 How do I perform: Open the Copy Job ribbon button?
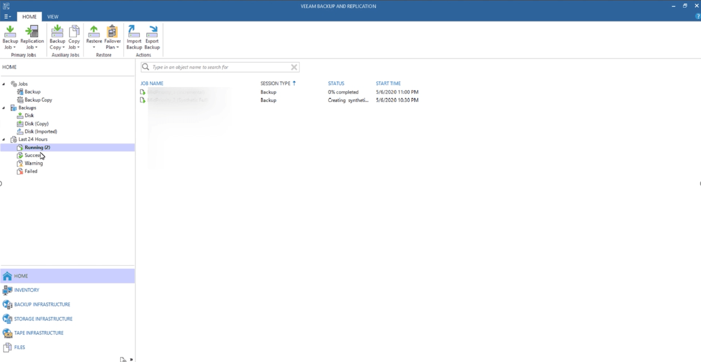point(74,37)
